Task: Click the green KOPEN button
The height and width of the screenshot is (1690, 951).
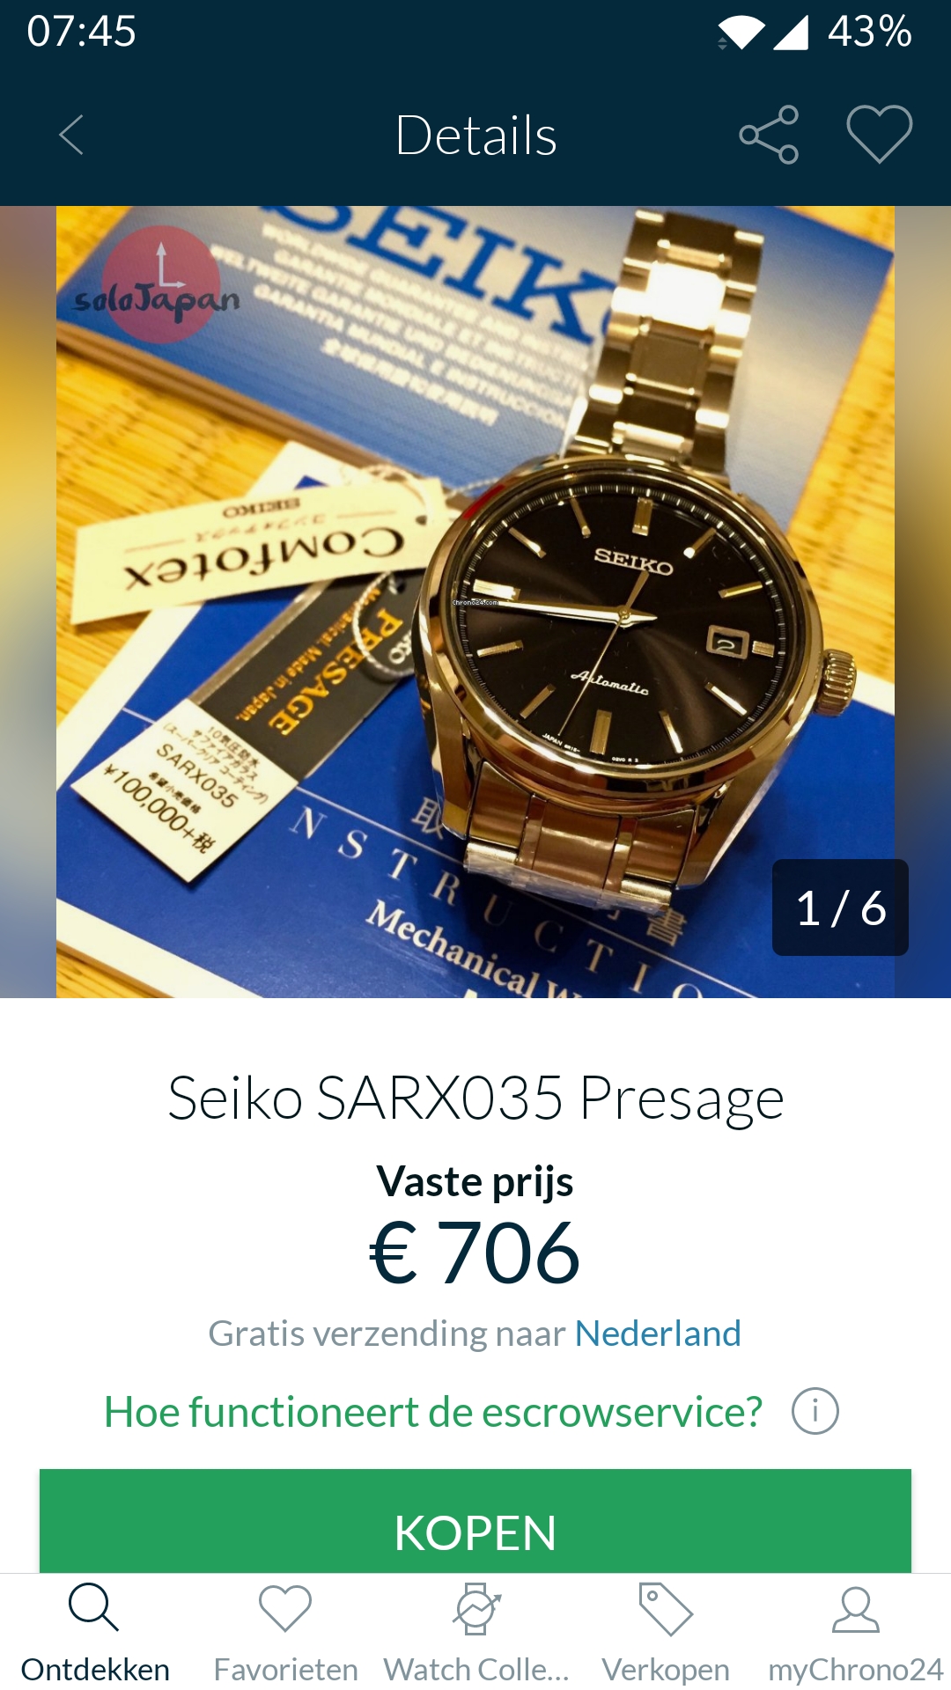Action: (x=475, y=1521)
